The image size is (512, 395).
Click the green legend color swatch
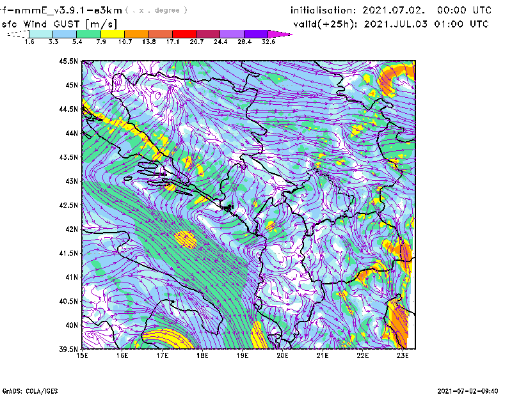coord(88,34)
